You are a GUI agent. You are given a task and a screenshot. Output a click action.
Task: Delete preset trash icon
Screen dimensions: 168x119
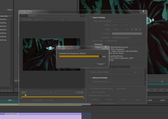(140, 29)
